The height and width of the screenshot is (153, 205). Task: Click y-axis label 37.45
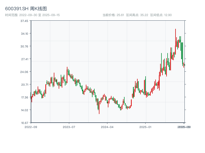click(x=24, y=21)
